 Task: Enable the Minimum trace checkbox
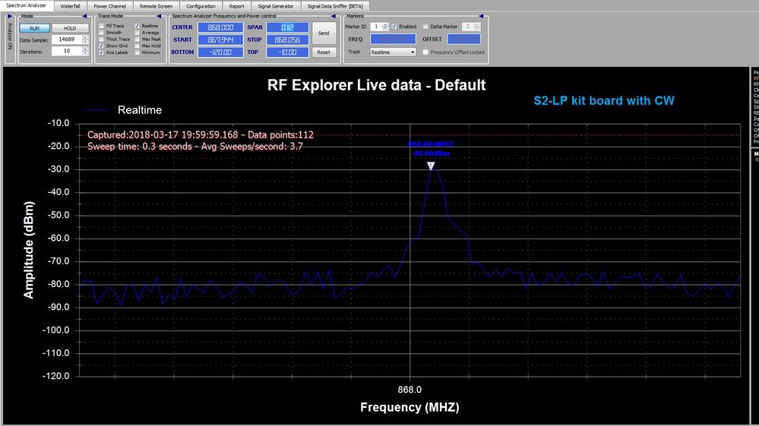[138, 52]
